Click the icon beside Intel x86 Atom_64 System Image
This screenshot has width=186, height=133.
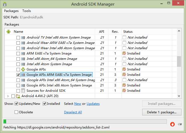click(x=23, y=59)
